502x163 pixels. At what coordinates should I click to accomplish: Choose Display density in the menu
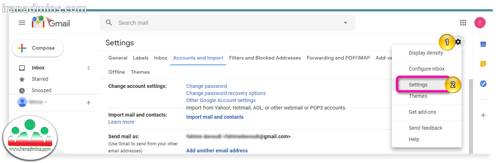(426, 53)
